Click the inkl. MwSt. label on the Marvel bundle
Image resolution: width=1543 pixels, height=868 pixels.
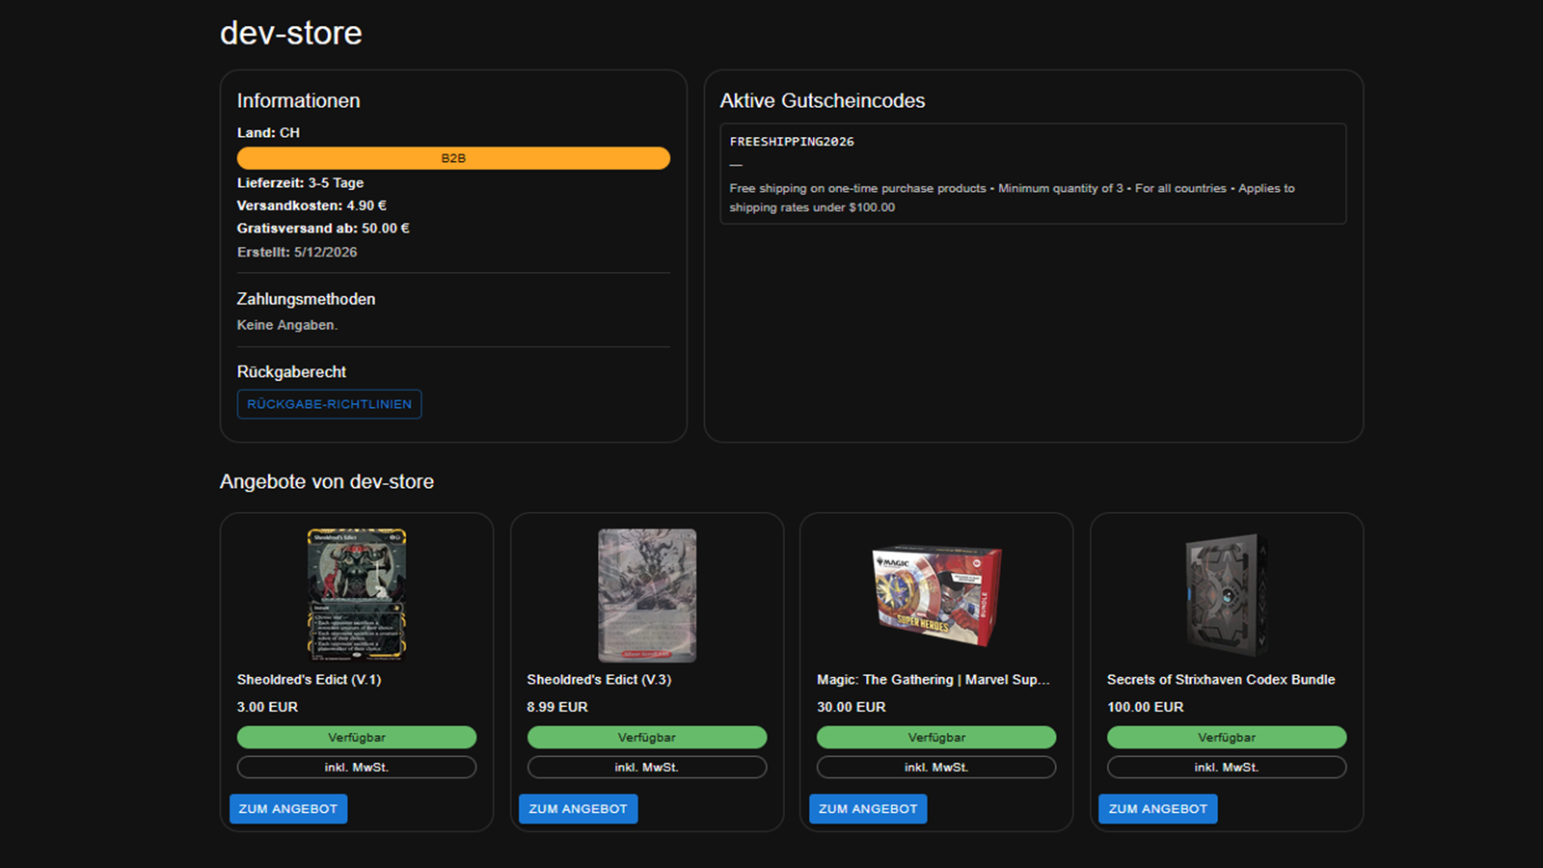(936, 767)
